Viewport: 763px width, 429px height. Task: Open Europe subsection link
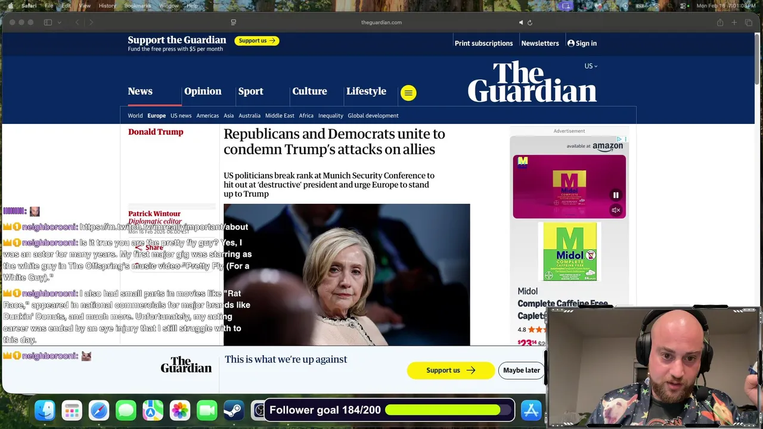tap(157, 116)
